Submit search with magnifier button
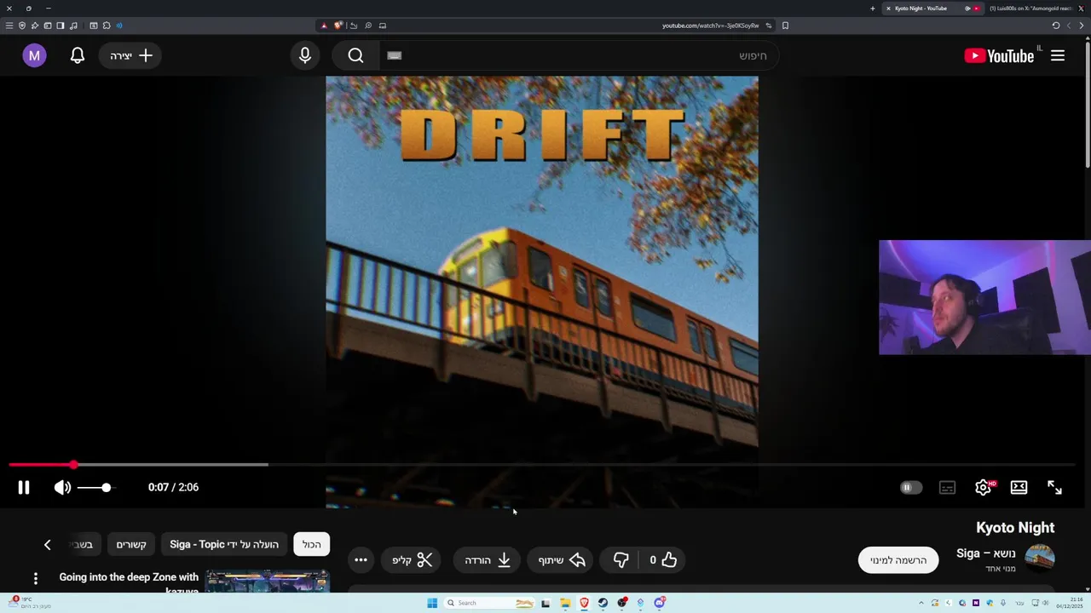Viewport: 1091px width, 613px height. click(x=355, y=55)
